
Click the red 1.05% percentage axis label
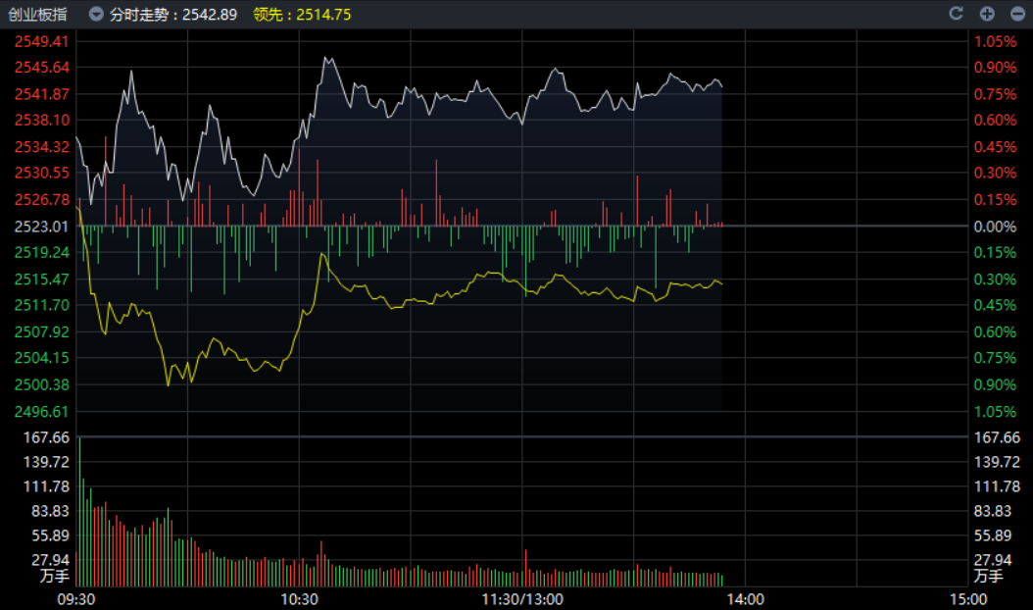pyautogui.click(x=994, y=41)
